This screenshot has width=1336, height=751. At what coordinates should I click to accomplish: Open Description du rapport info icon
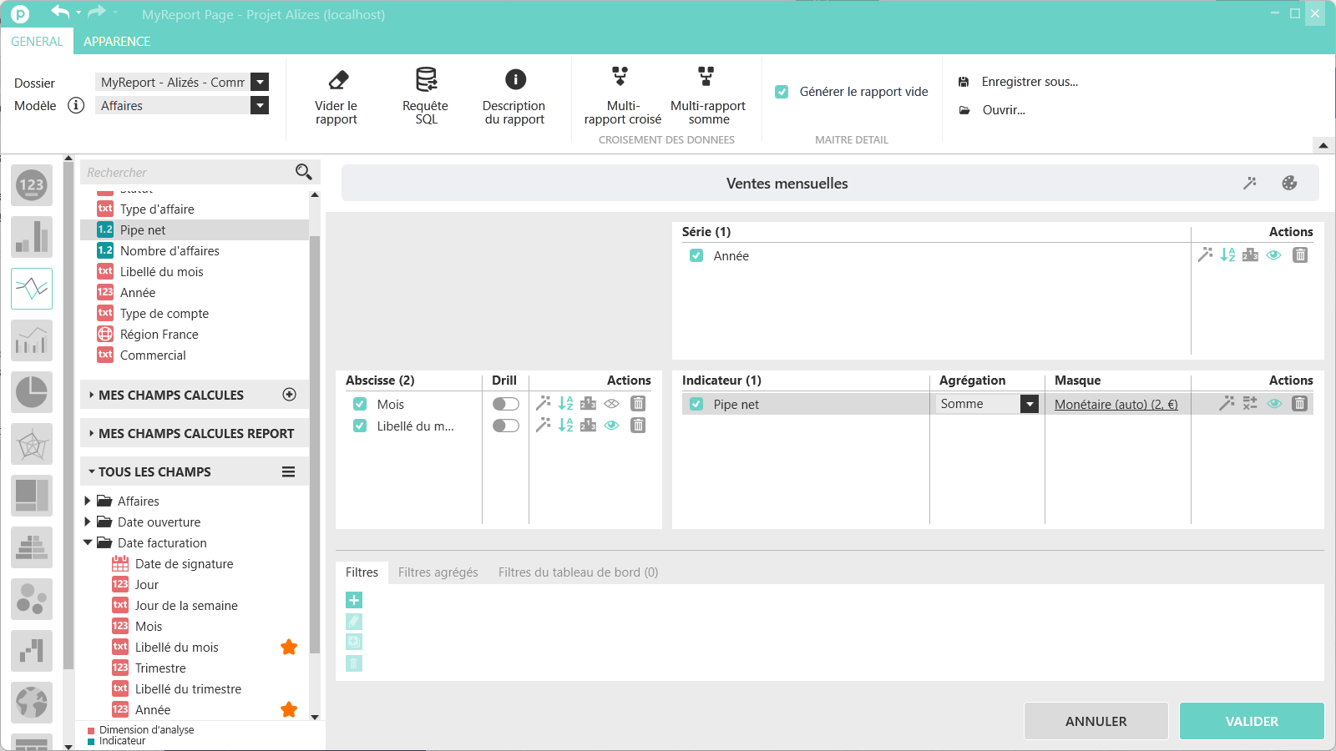tap(515, 79)
